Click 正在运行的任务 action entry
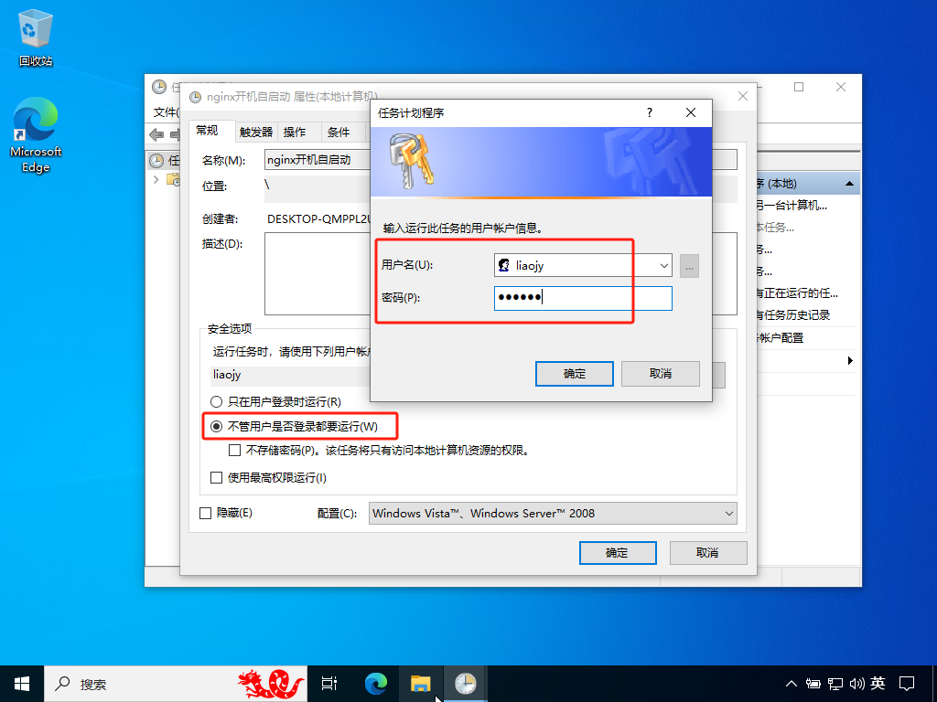 point(797,293)
